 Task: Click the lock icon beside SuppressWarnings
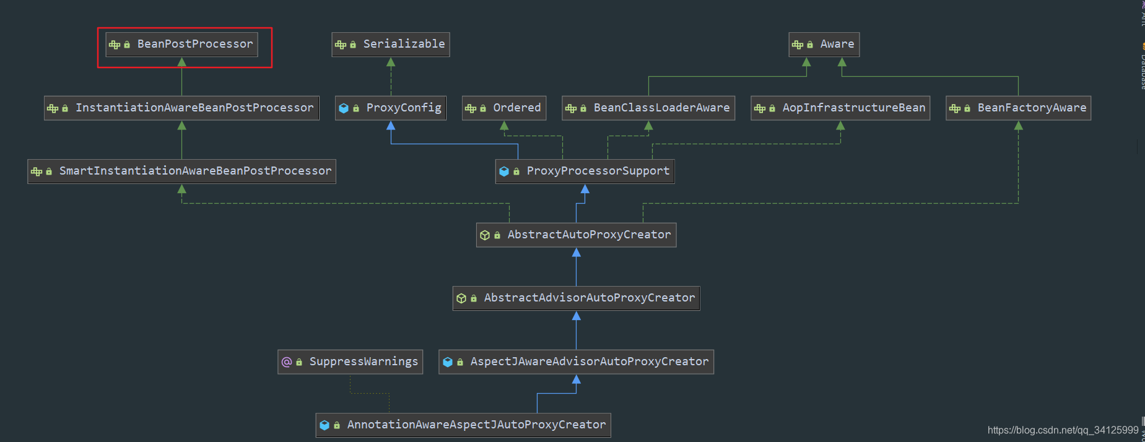coord(299,362)
